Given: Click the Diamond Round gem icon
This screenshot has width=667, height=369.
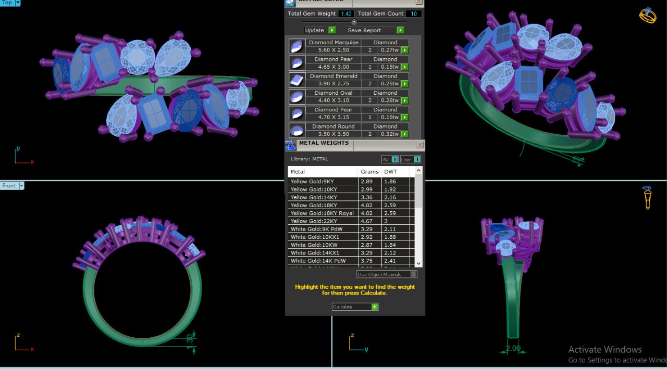Looking at the screenshot, I should [x=297, y=130].
